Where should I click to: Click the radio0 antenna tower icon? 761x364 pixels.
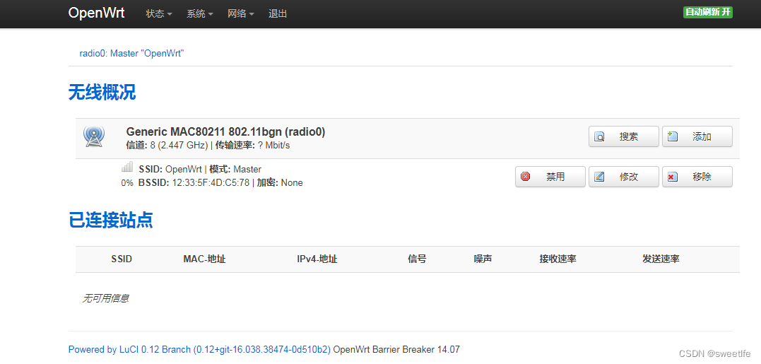pos(93,136)
